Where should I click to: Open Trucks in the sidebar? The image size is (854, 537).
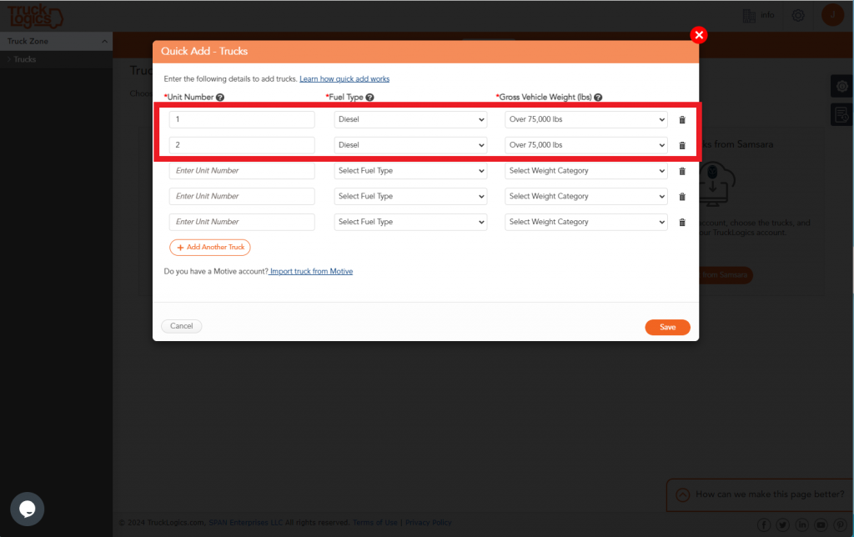point(24,59)
